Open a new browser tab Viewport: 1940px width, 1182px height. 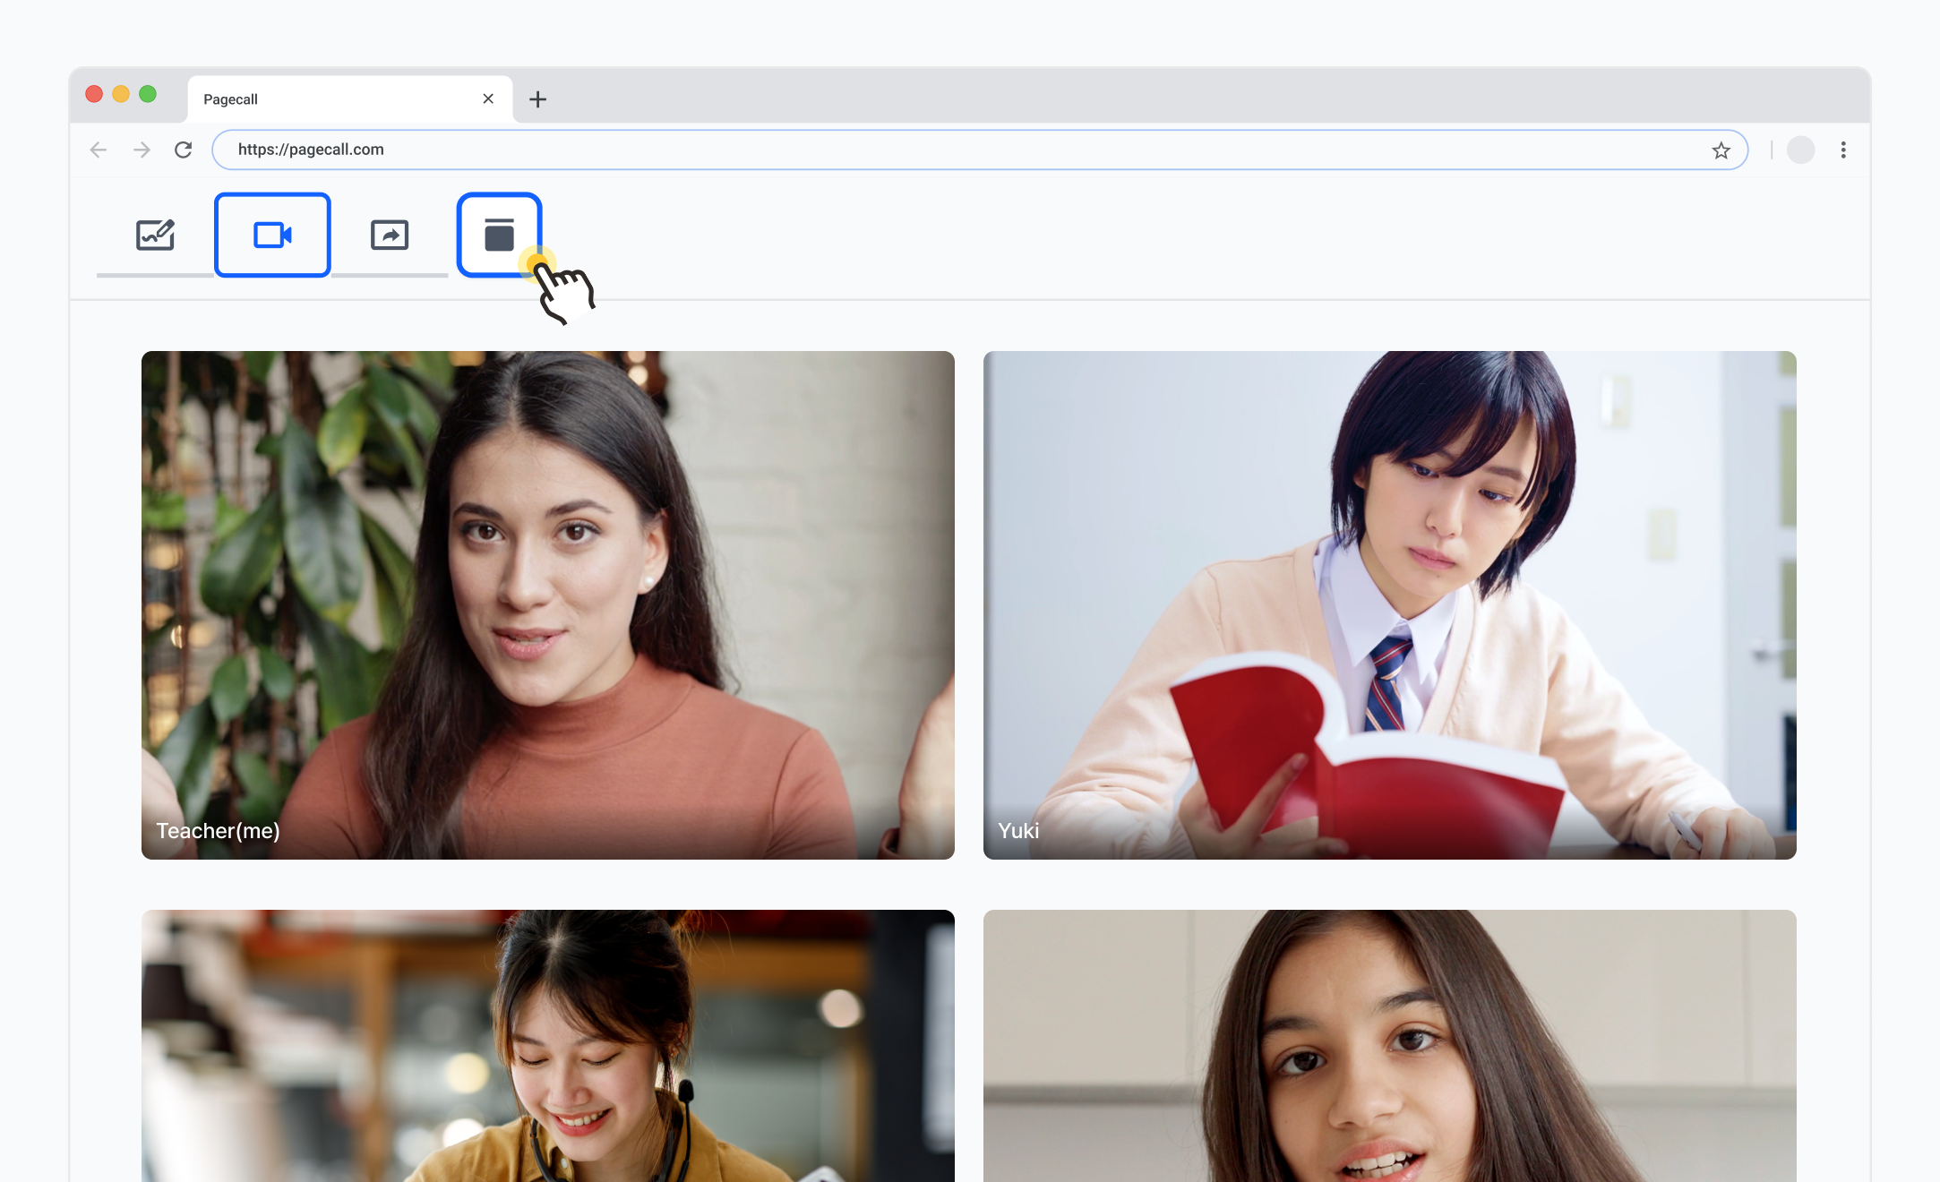coord(537,99)
